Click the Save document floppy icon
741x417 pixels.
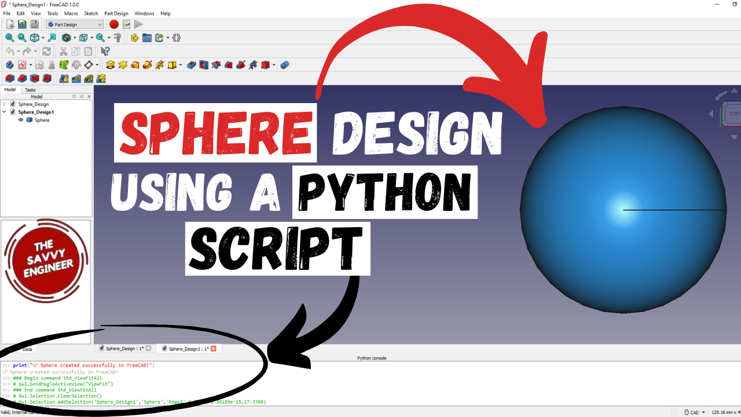pos(35,24)
